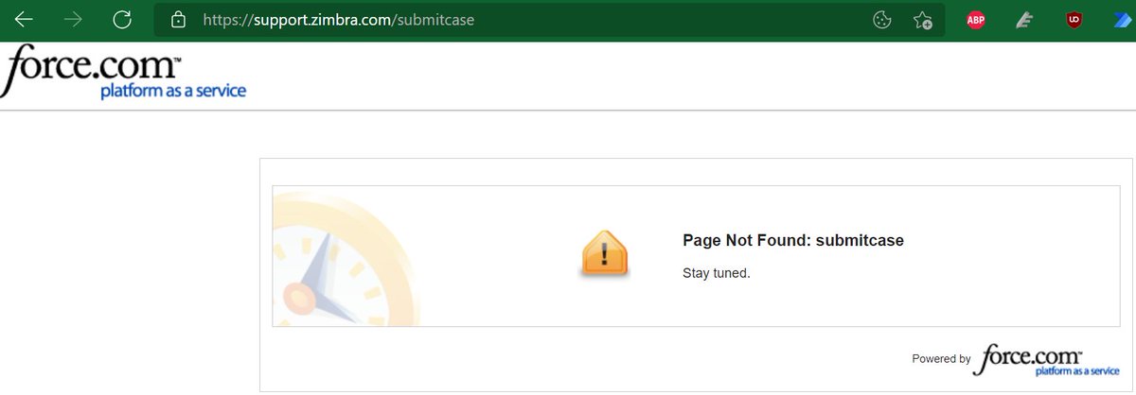Open the uBlock Origin extension
This screenshot has height=395, width=1136.
coord(1074,20)
